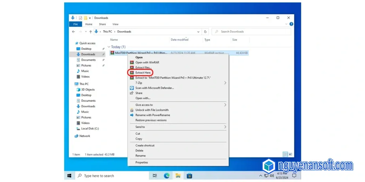Go up one folder level arrow

click(x=91, y=32)
